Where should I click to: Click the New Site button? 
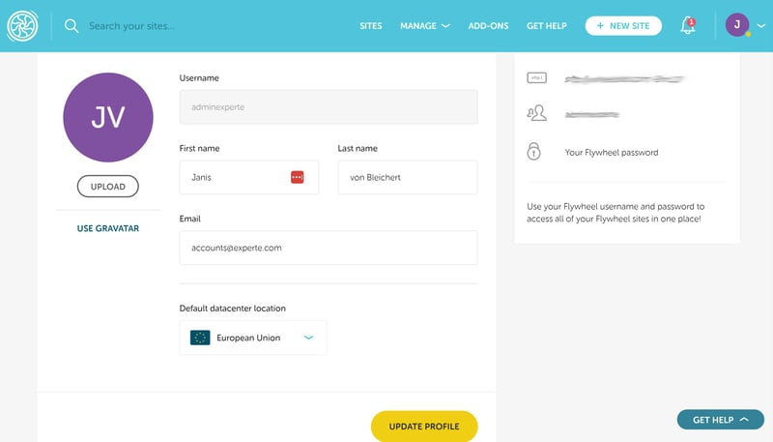pos(623,26)
